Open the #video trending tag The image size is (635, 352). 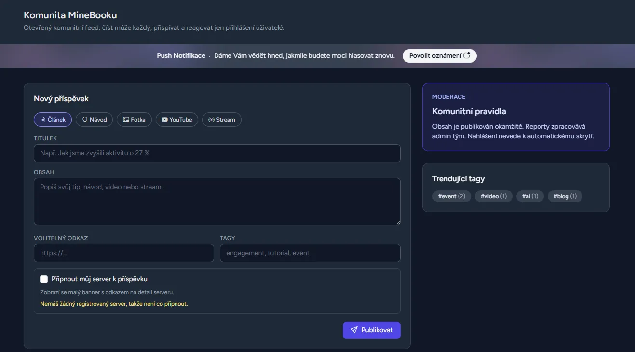click(494, 196)
